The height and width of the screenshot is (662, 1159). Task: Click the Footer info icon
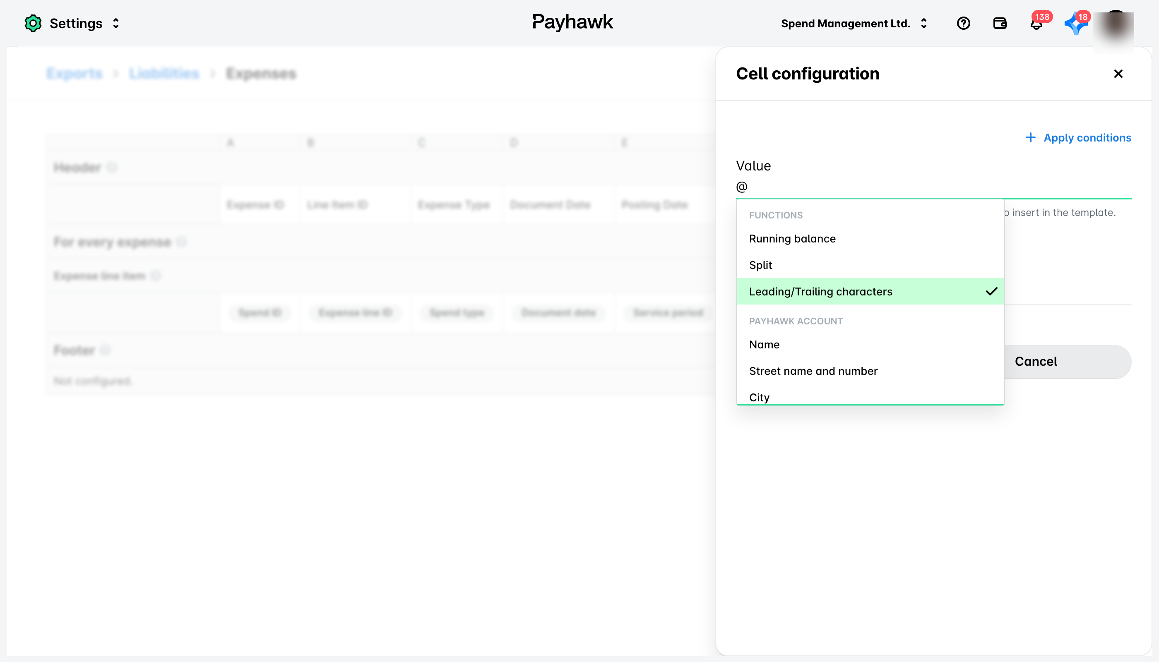tap(106, 350)
